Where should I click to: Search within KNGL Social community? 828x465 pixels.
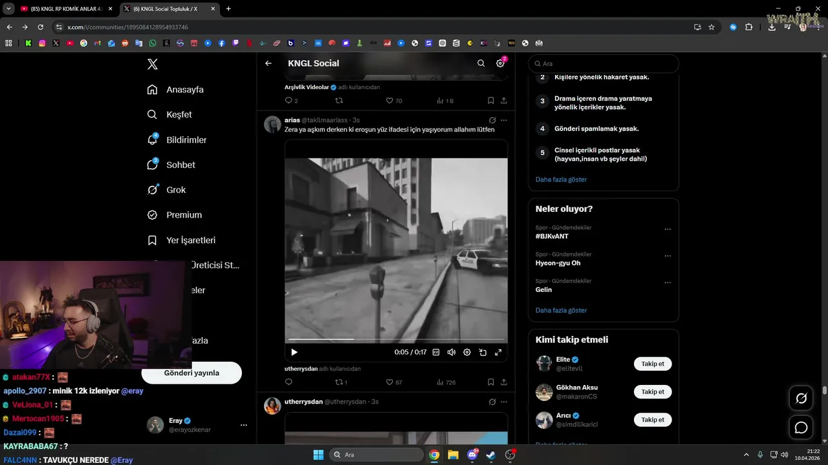tap(481, 63)
